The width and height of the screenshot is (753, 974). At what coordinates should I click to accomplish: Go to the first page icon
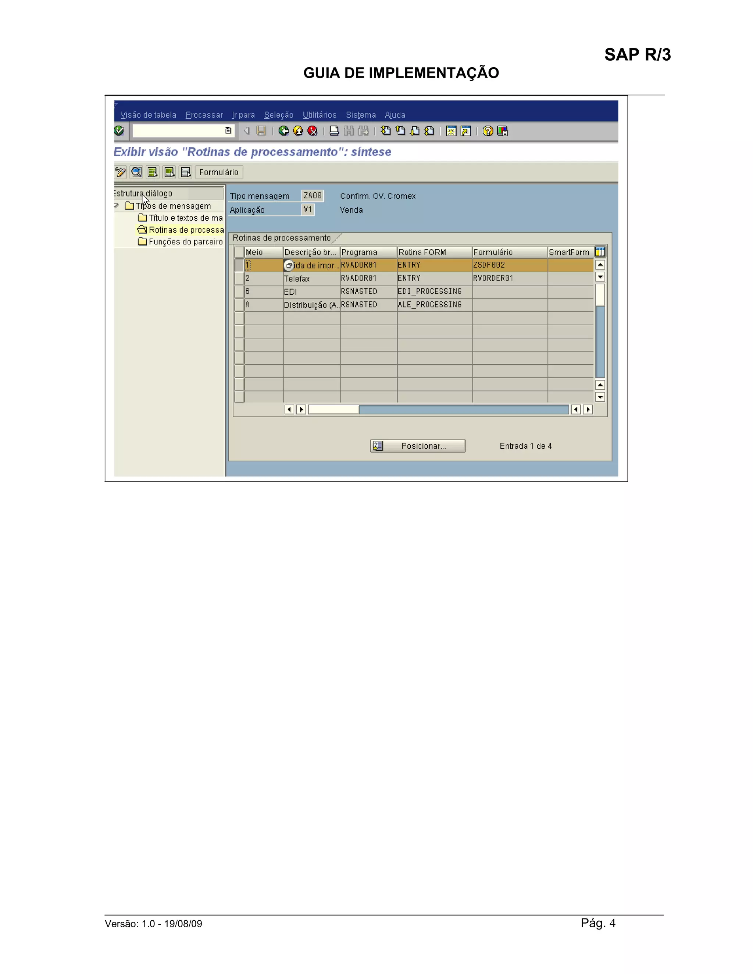(385, 131)
